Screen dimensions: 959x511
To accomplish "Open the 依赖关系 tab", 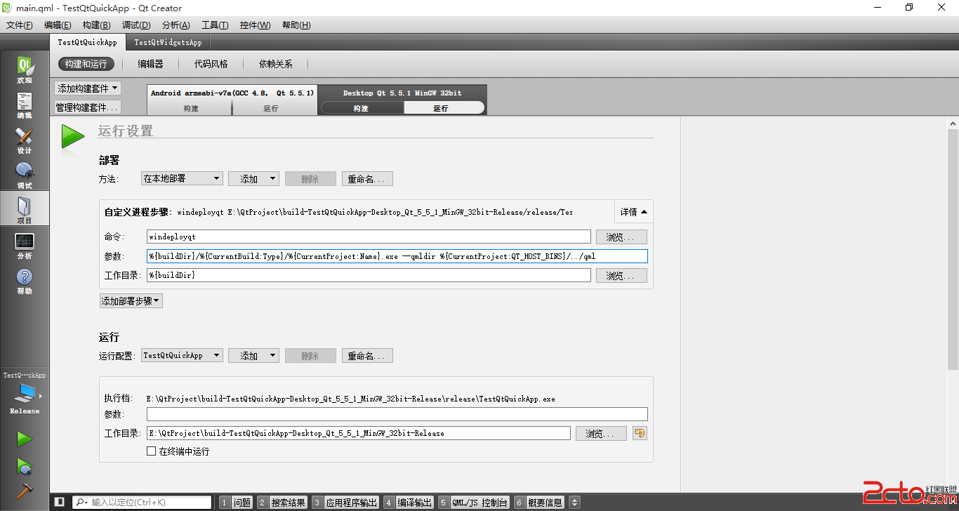I will point(275,64).
